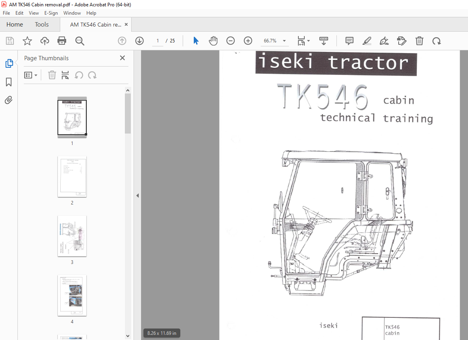Viewport: 468px width, 340px height.
Task: Click the Print file icon
Action: 62,41
